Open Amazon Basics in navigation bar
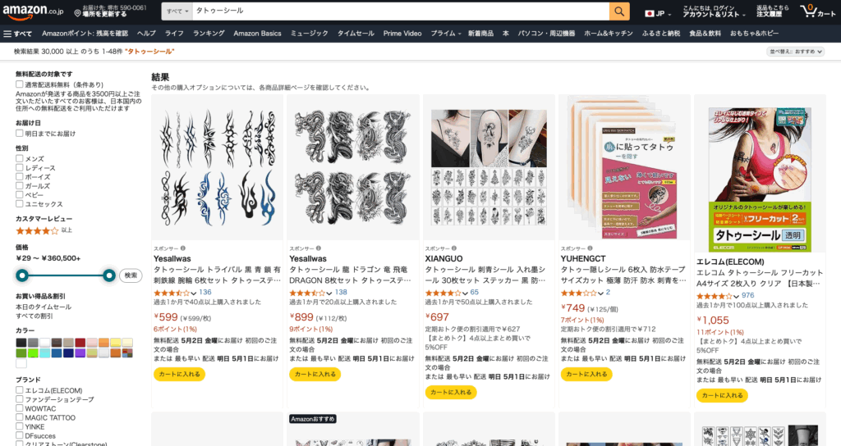 tap(257, 33)
